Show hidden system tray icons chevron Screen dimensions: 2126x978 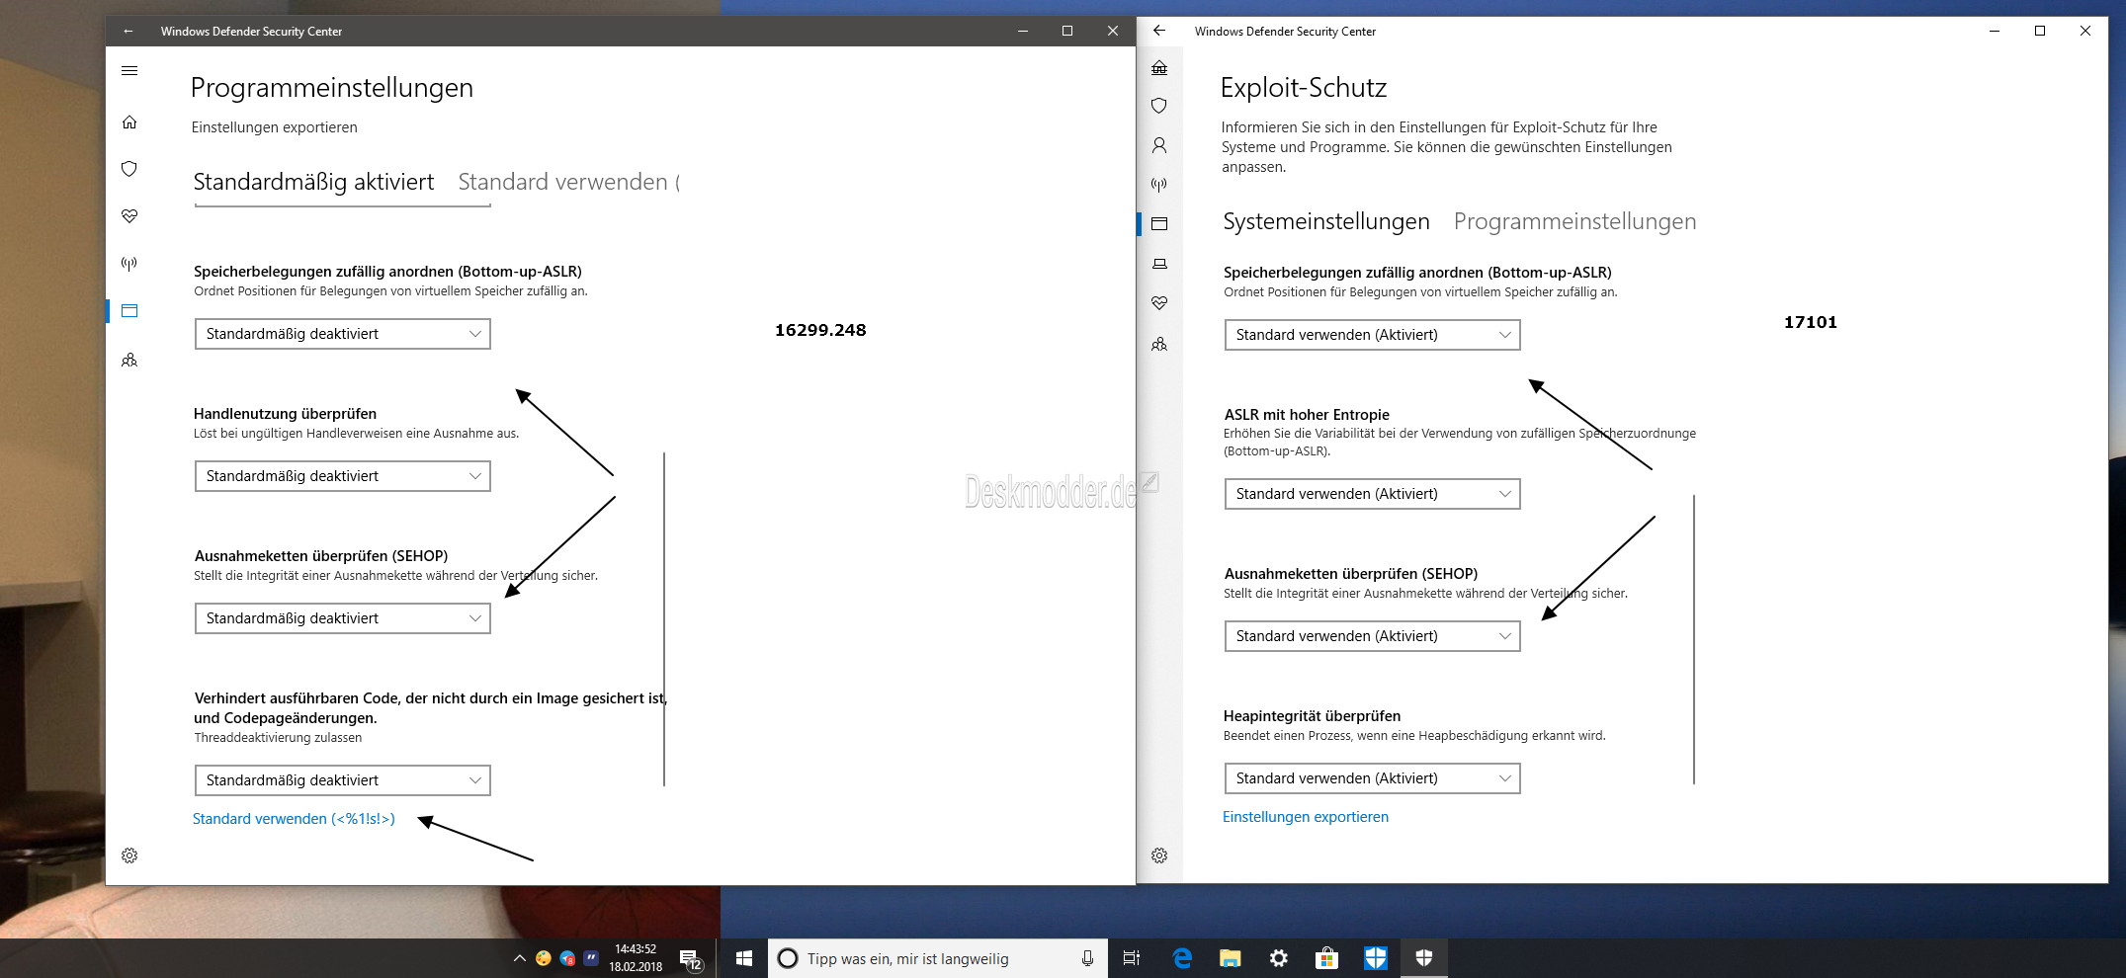pos(519,958)
